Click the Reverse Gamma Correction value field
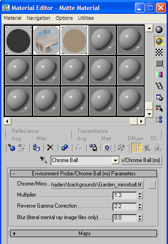This screenshot has width=168, height=244. coord(125,206)
